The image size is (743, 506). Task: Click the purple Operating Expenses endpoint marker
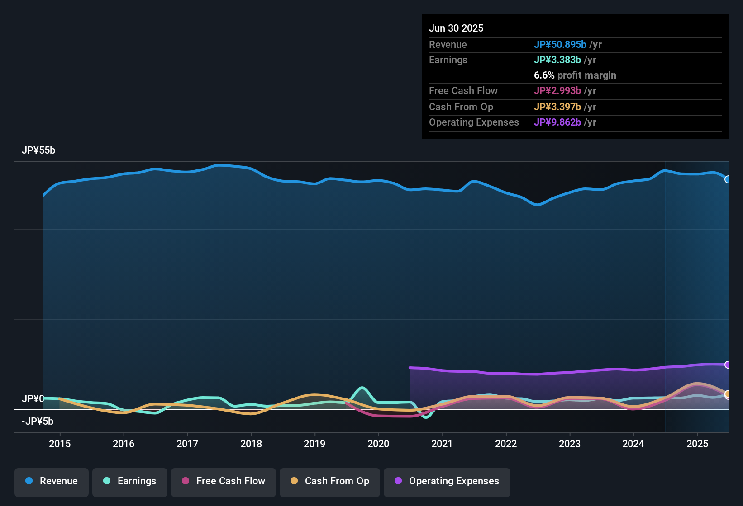tap(728, 365)
